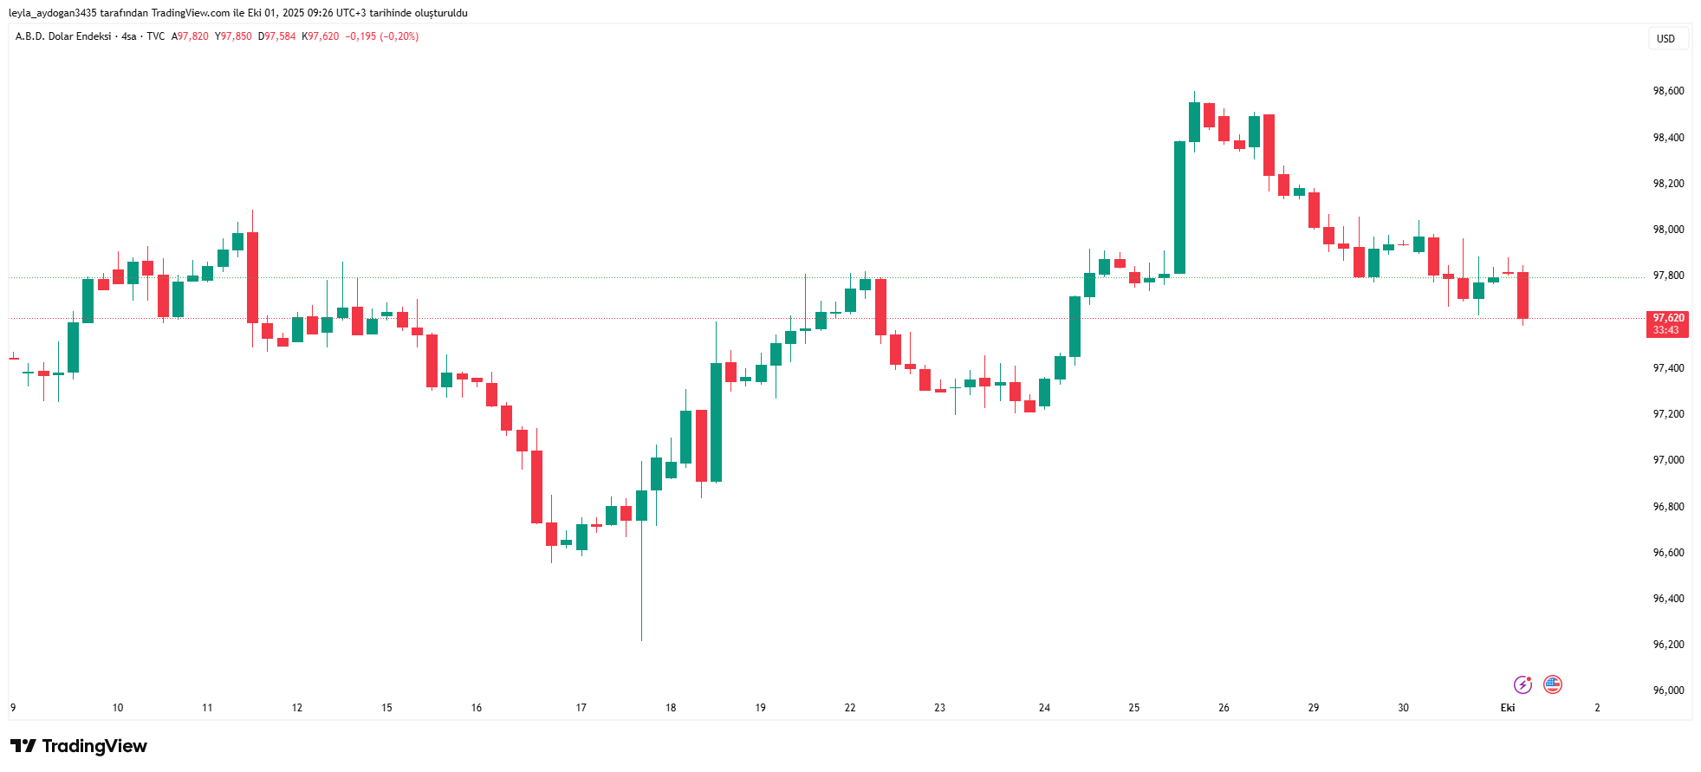Click the TVC source label in the legend
Viewport: 1701px width, 772px height.
coord(156,36)
